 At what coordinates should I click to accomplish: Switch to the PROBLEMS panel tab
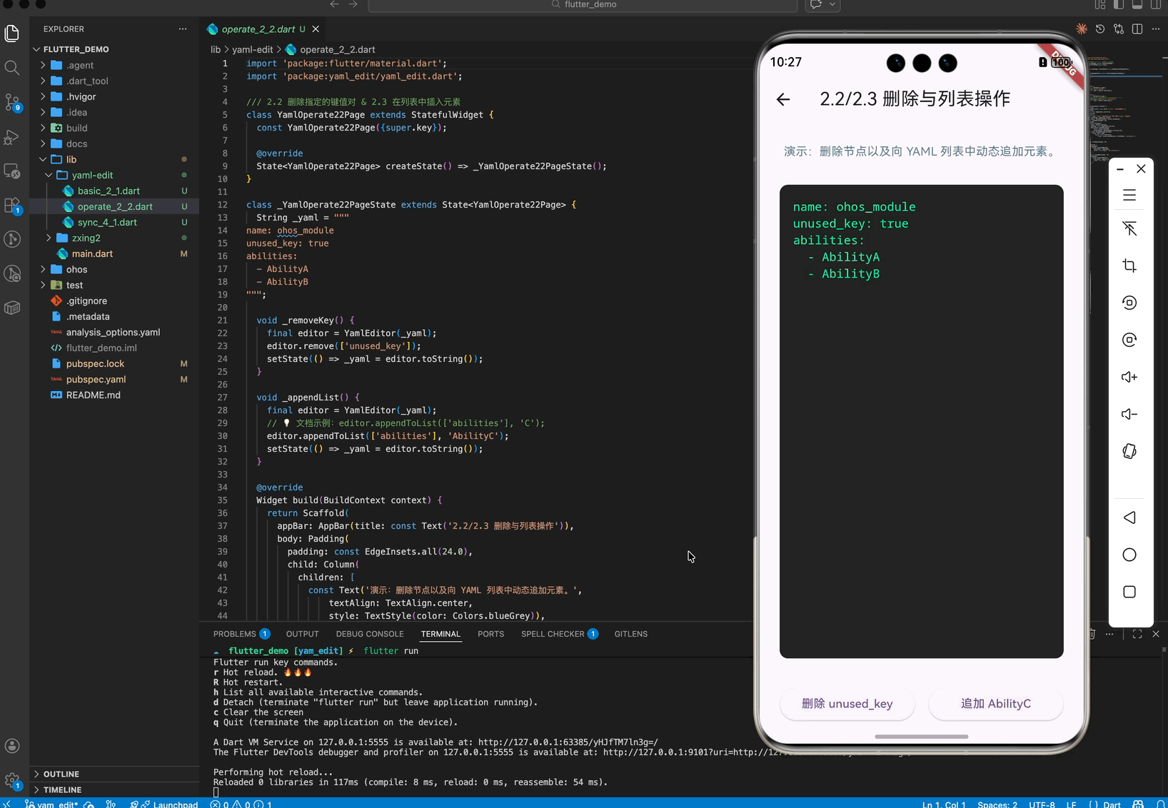tap(241, 634)
